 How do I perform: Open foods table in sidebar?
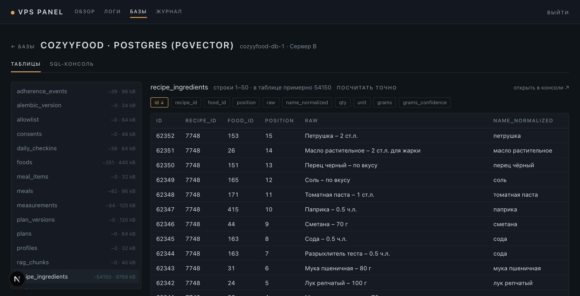click(76, 162)
